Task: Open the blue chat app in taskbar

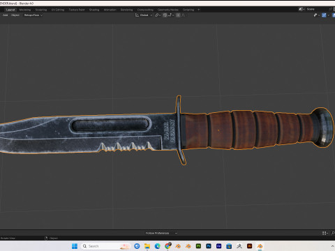Action: 137,246
